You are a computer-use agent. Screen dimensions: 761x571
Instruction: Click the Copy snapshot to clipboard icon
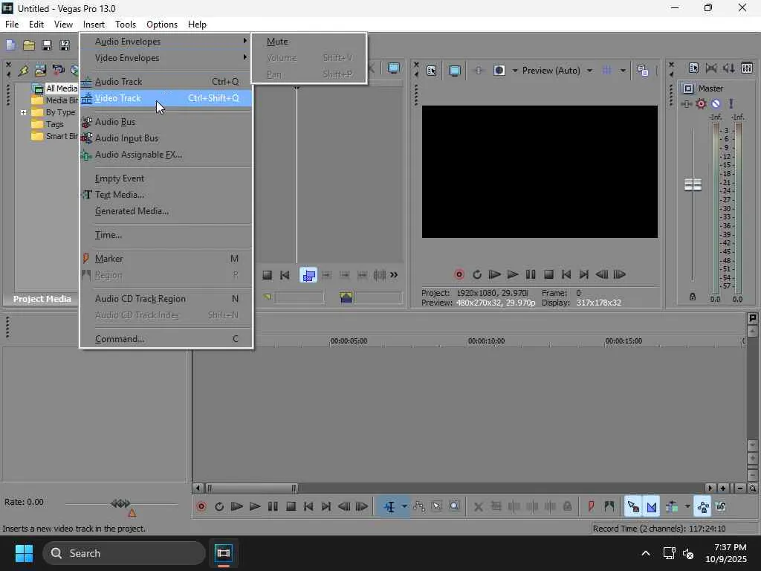(643, 71)
